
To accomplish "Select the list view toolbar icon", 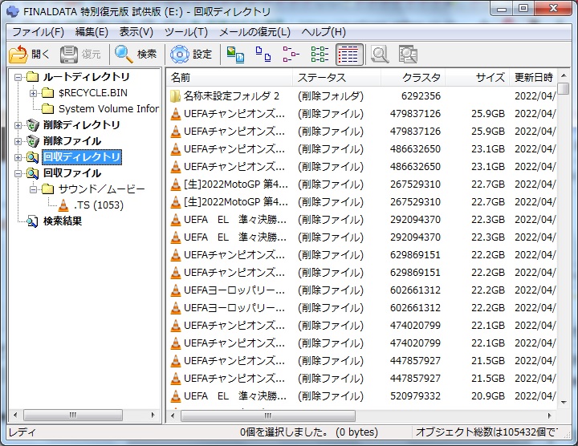I will pos(291,55).
